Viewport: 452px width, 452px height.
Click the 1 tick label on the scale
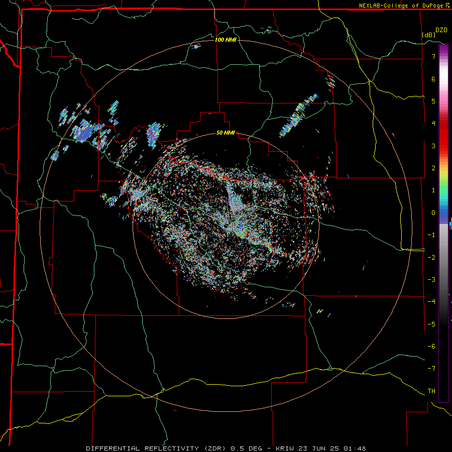pyautogui.click(x=433, y=190)
